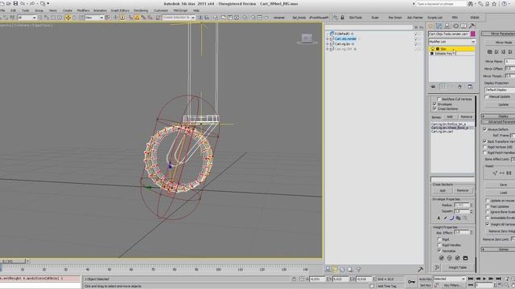Enable the Manual Update checkbox
This screenshot has height=289, width=515.
pyautogui.click(x=487, y=96)
